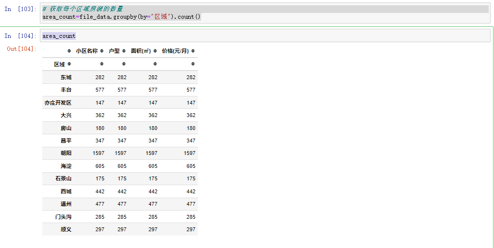The width and height of the screenshot is (494, 248).
Task: Select the 石景山 row label
Action: pos(63,178)
